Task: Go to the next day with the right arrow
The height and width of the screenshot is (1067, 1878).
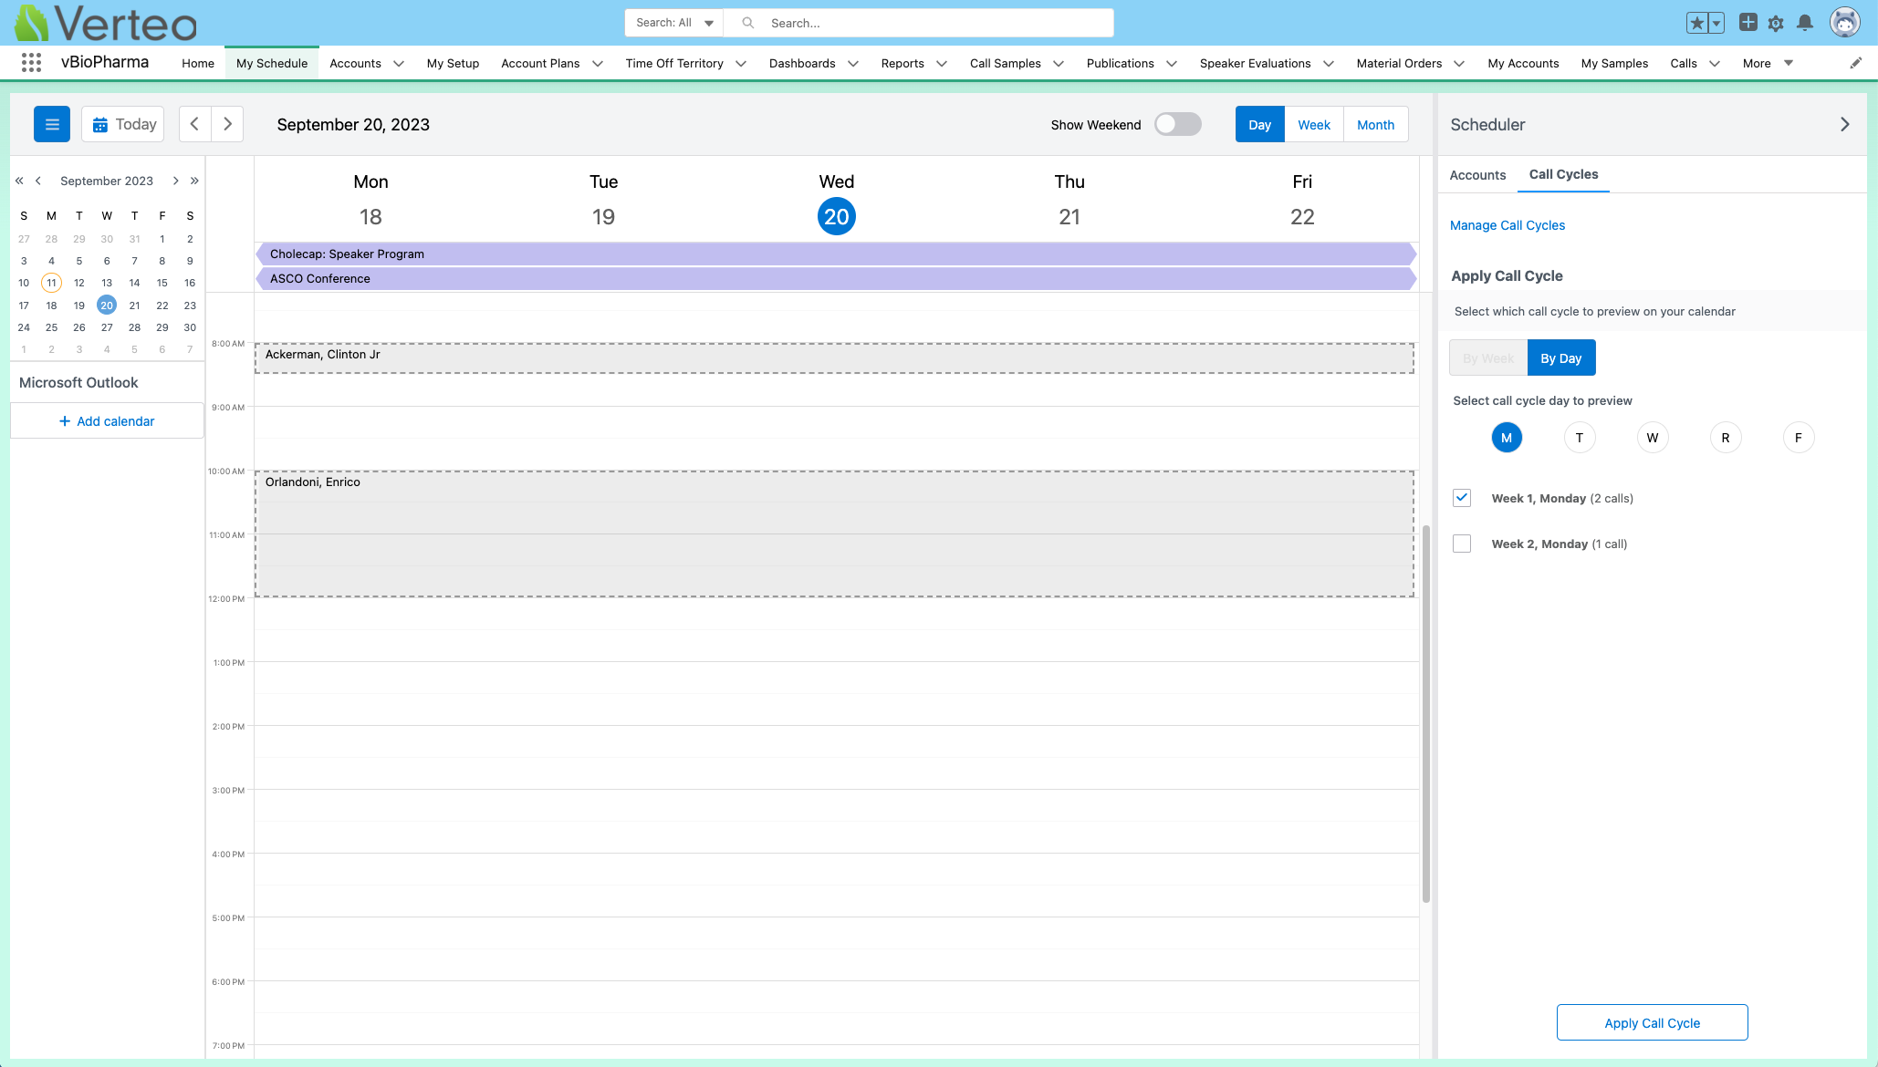Action: (227, 124)
